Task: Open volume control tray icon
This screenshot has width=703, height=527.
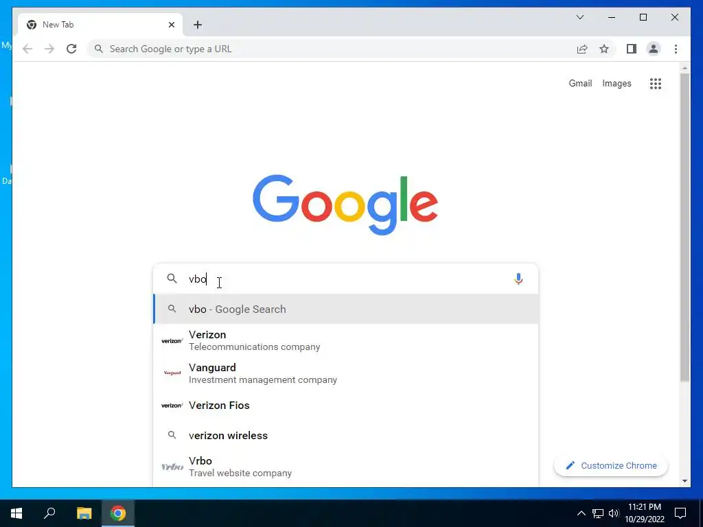Action: tap(614, 513)
